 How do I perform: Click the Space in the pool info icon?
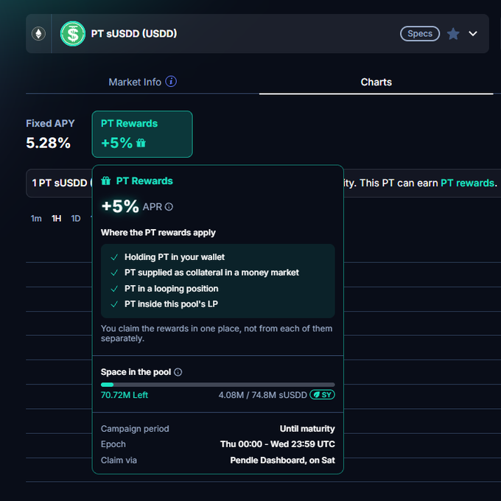(178, 372)
